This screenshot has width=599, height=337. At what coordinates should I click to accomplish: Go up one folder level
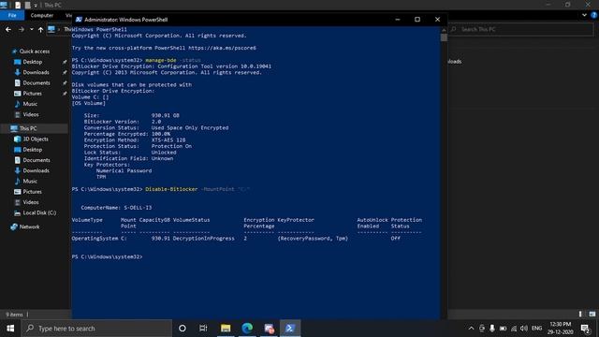pos(40,29)
